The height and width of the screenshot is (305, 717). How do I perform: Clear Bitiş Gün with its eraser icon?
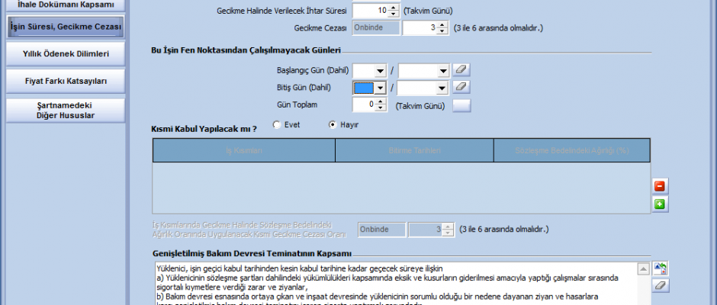462,87
